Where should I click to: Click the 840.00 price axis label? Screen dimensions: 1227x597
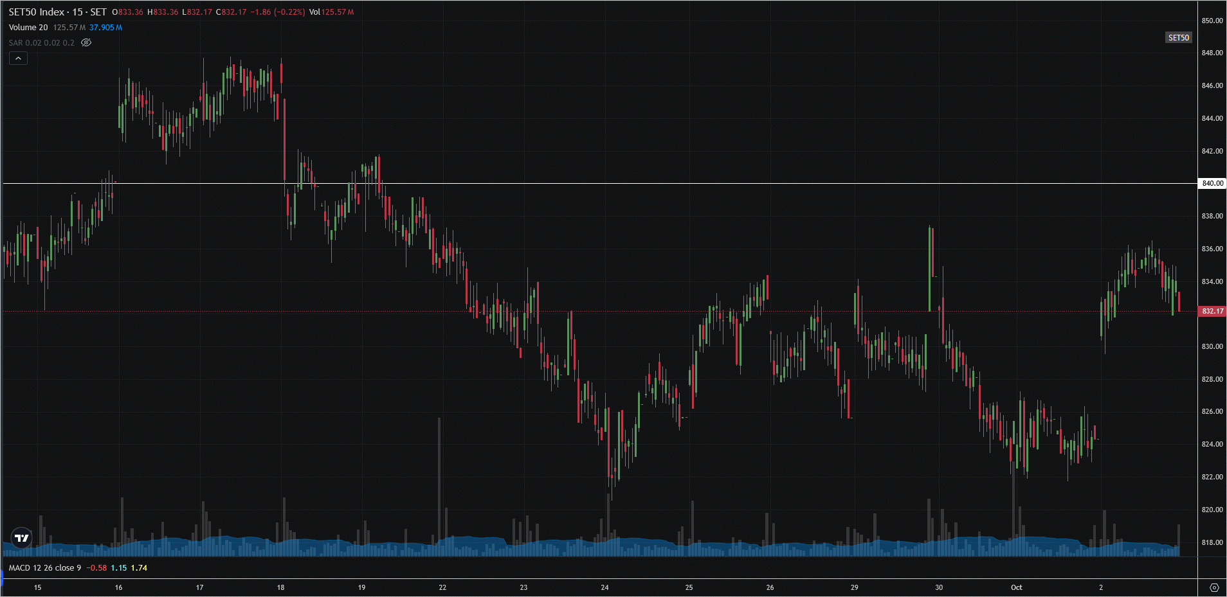click(1212, 183)
